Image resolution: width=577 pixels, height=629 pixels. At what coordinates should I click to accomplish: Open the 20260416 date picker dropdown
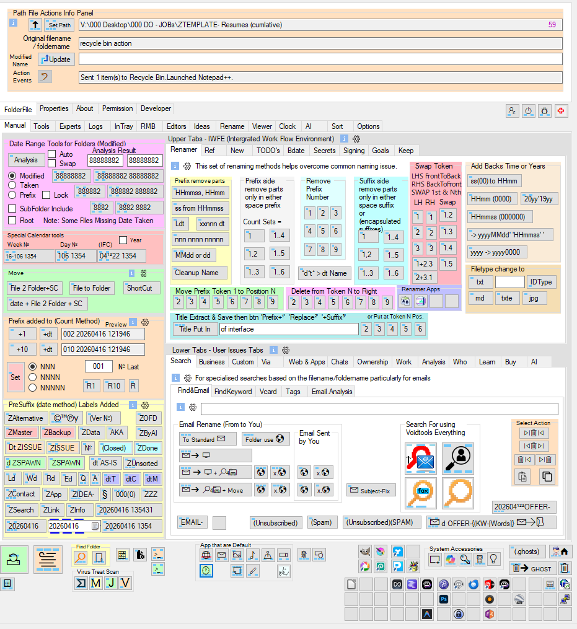[x=95, y=526]
